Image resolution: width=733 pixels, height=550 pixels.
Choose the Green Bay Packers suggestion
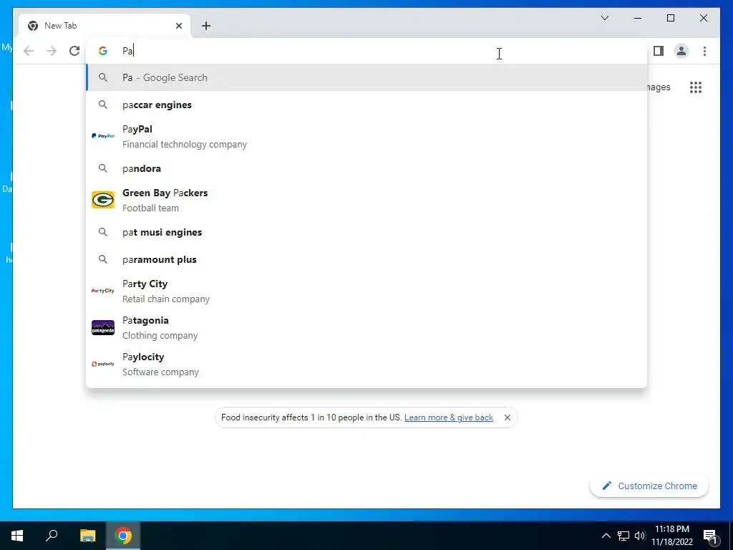pos(366,201)
